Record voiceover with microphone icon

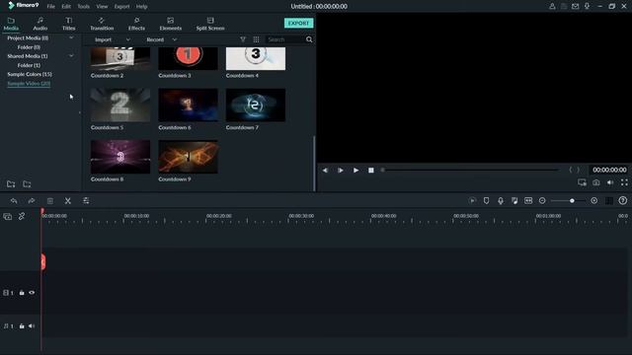point(501,200)
